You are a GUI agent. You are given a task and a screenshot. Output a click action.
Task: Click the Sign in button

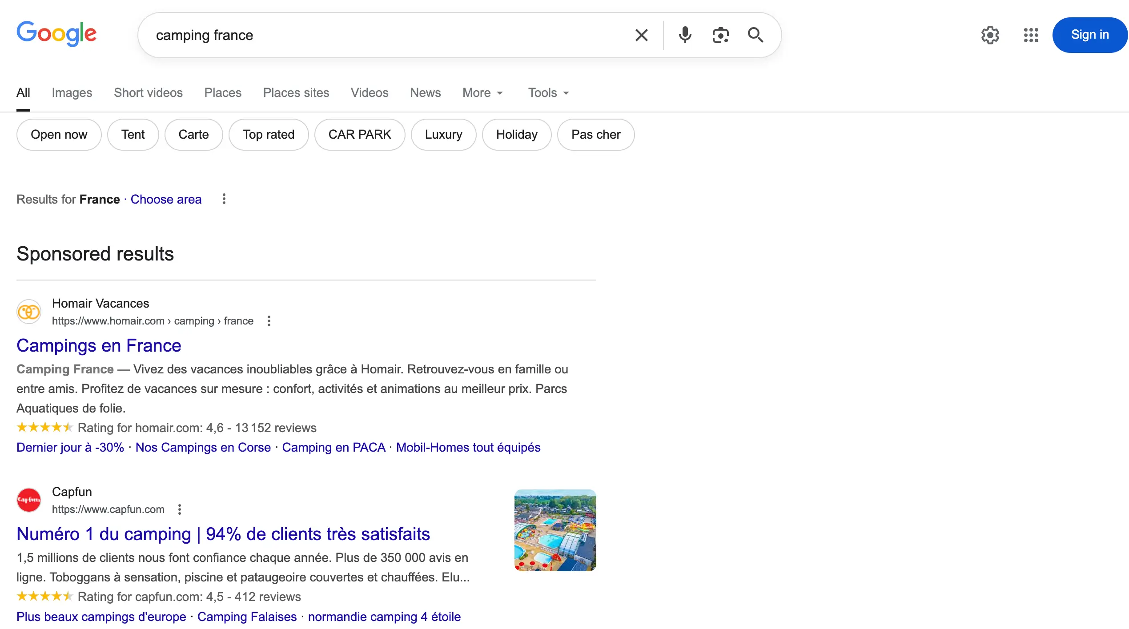[x=1090, y=35]
